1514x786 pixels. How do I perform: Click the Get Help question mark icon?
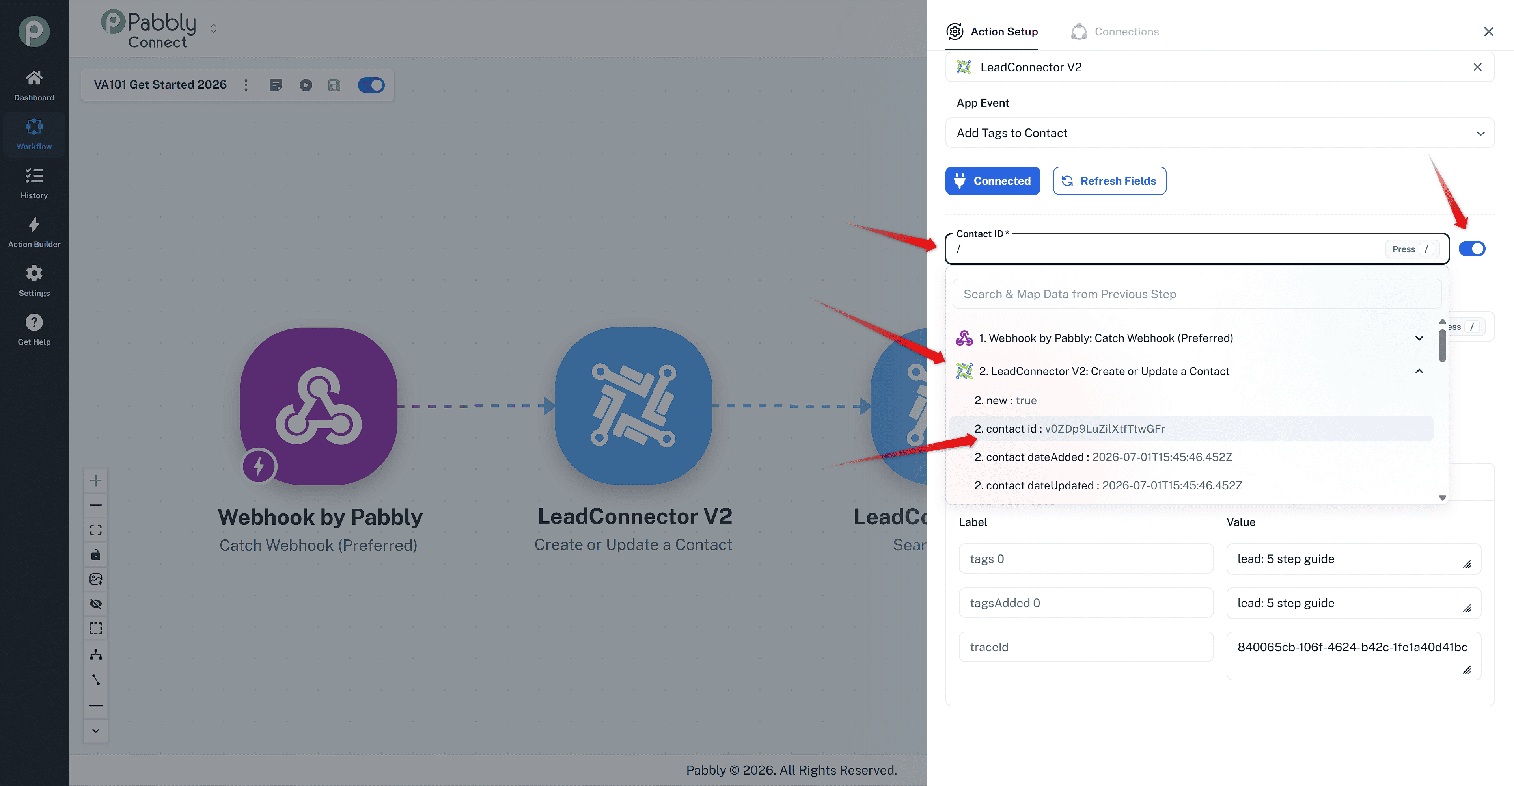pos(34,322)
